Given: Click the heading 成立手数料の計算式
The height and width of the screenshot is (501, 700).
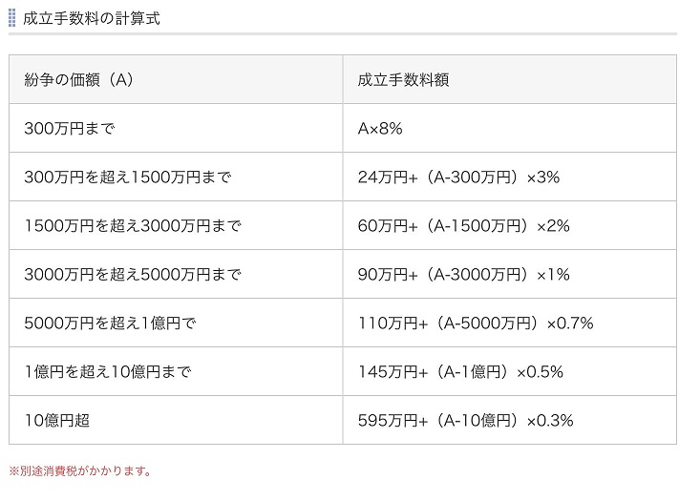Looking at the screenshot, I should coord(89,17).
